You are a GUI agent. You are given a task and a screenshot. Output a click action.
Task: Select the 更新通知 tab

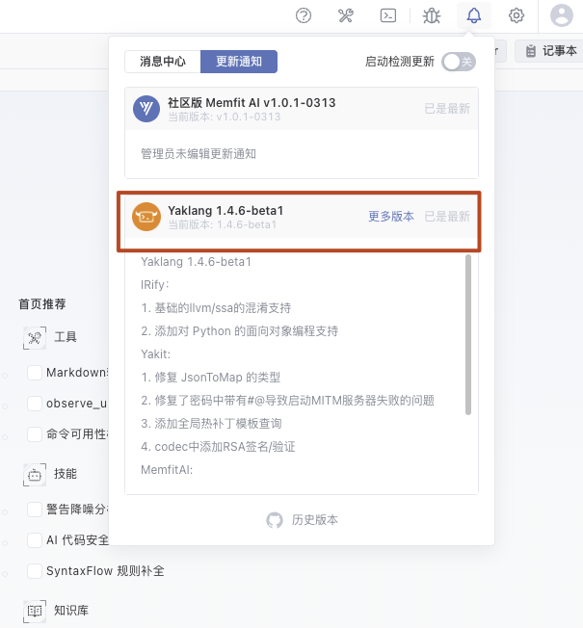239,62
